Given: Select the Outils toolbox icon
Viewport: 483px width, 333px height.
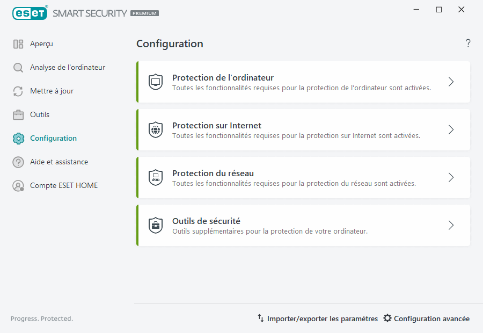Looking at the screenshot, I should click(x=18, y=114).
